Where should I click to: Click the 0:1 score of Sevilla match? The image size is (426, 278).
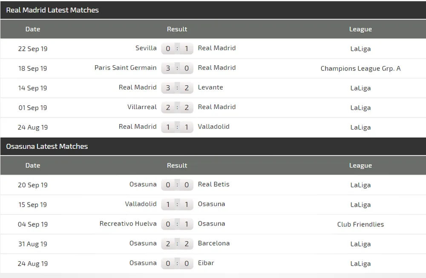[177, 49]
